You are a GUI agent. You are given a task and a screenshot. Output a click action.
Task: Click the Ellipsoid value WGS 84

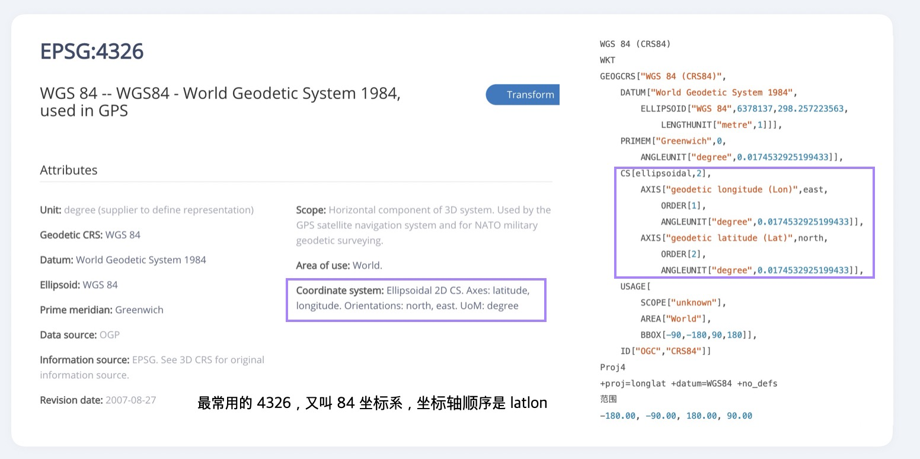(x=100, y=285)
